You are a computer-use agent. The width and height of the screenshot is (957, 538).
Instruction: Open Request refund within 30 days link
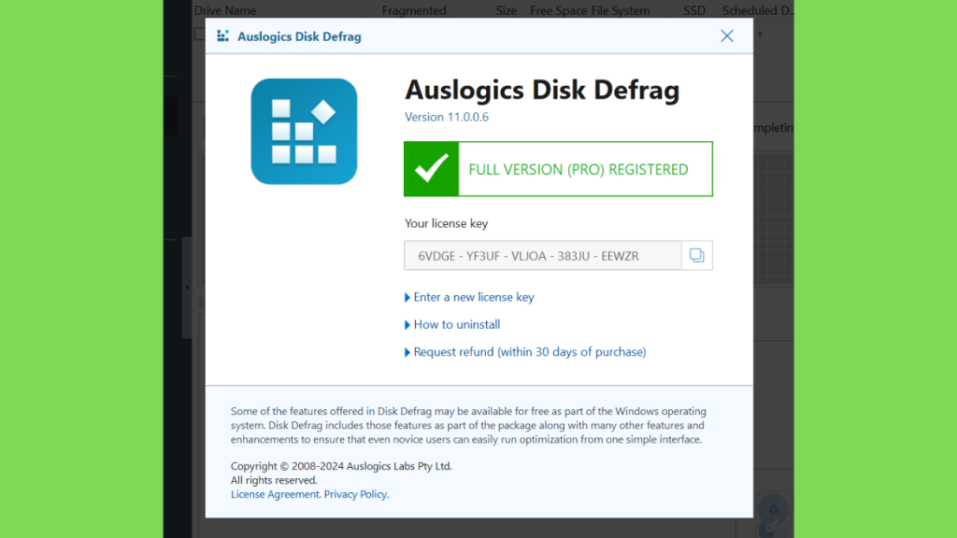pos(530,352)
